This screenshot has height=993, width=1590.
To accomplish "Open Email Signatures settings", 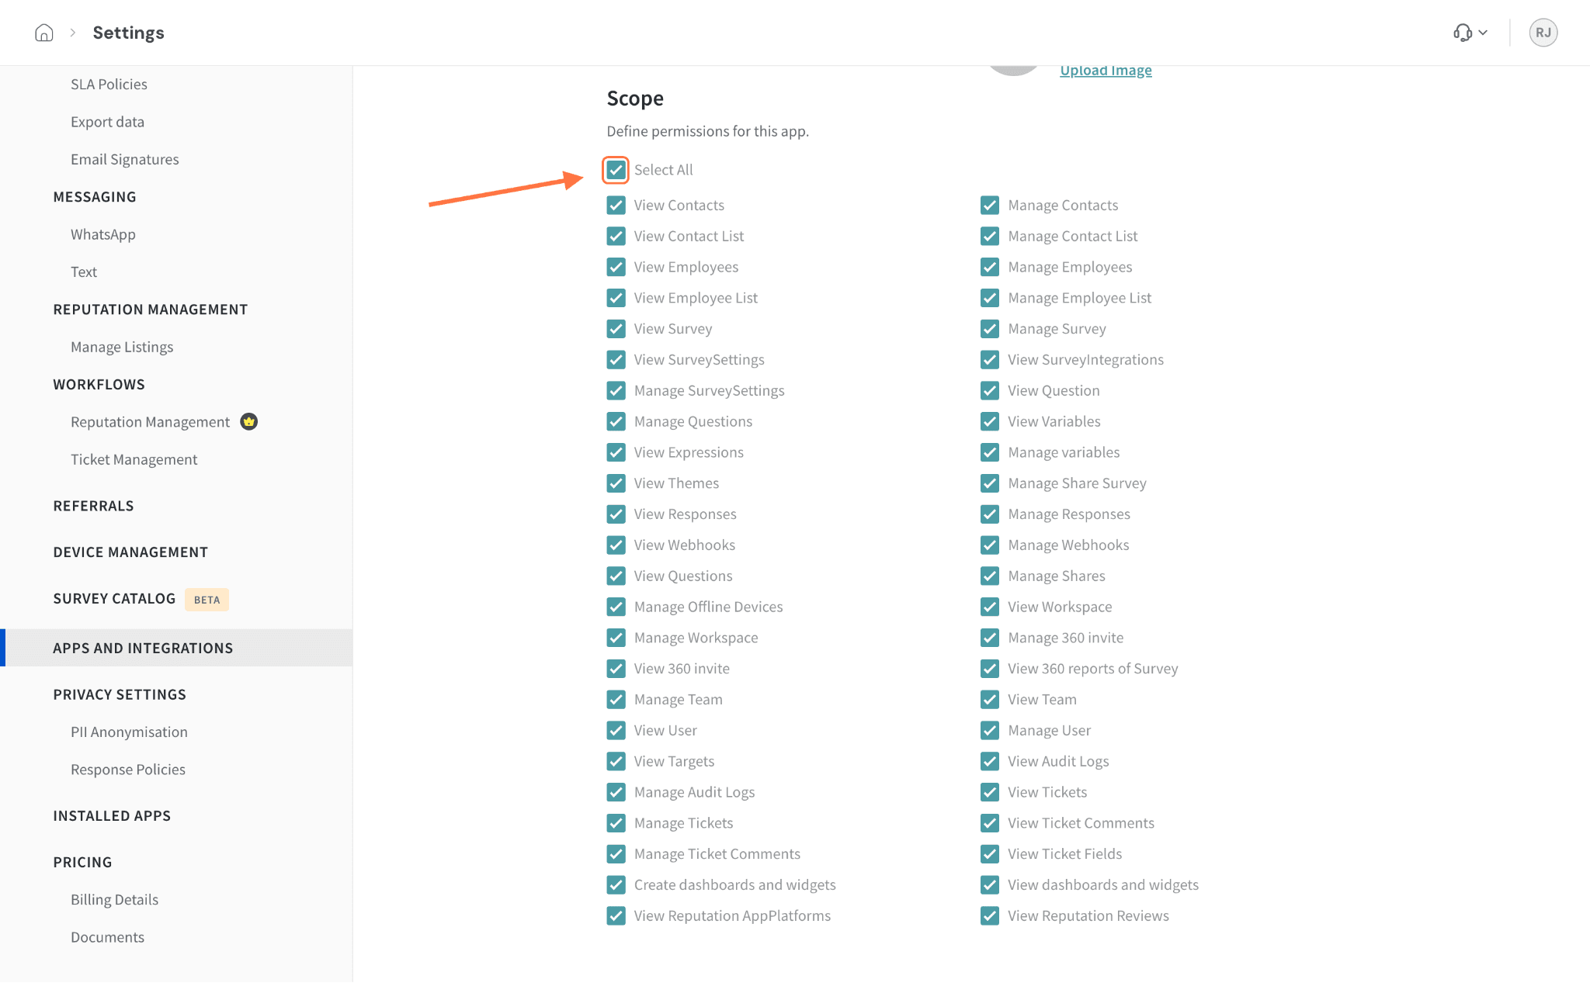I will click(124, 159).
